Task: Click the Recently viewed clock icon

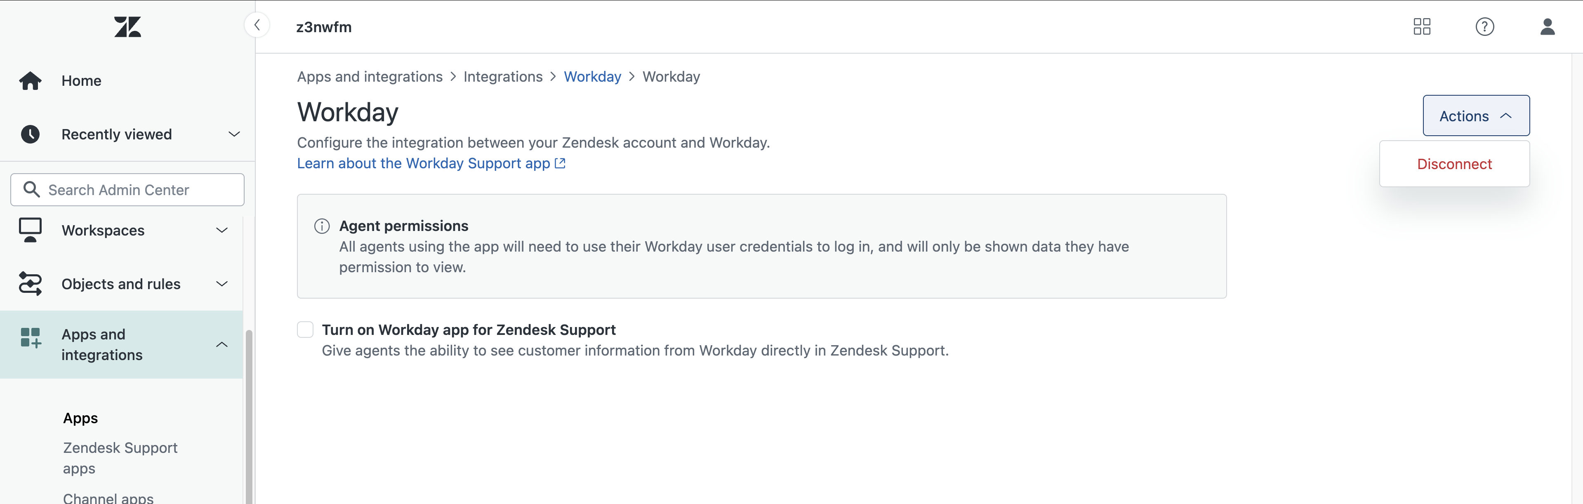Action: [x=30, y=134]
